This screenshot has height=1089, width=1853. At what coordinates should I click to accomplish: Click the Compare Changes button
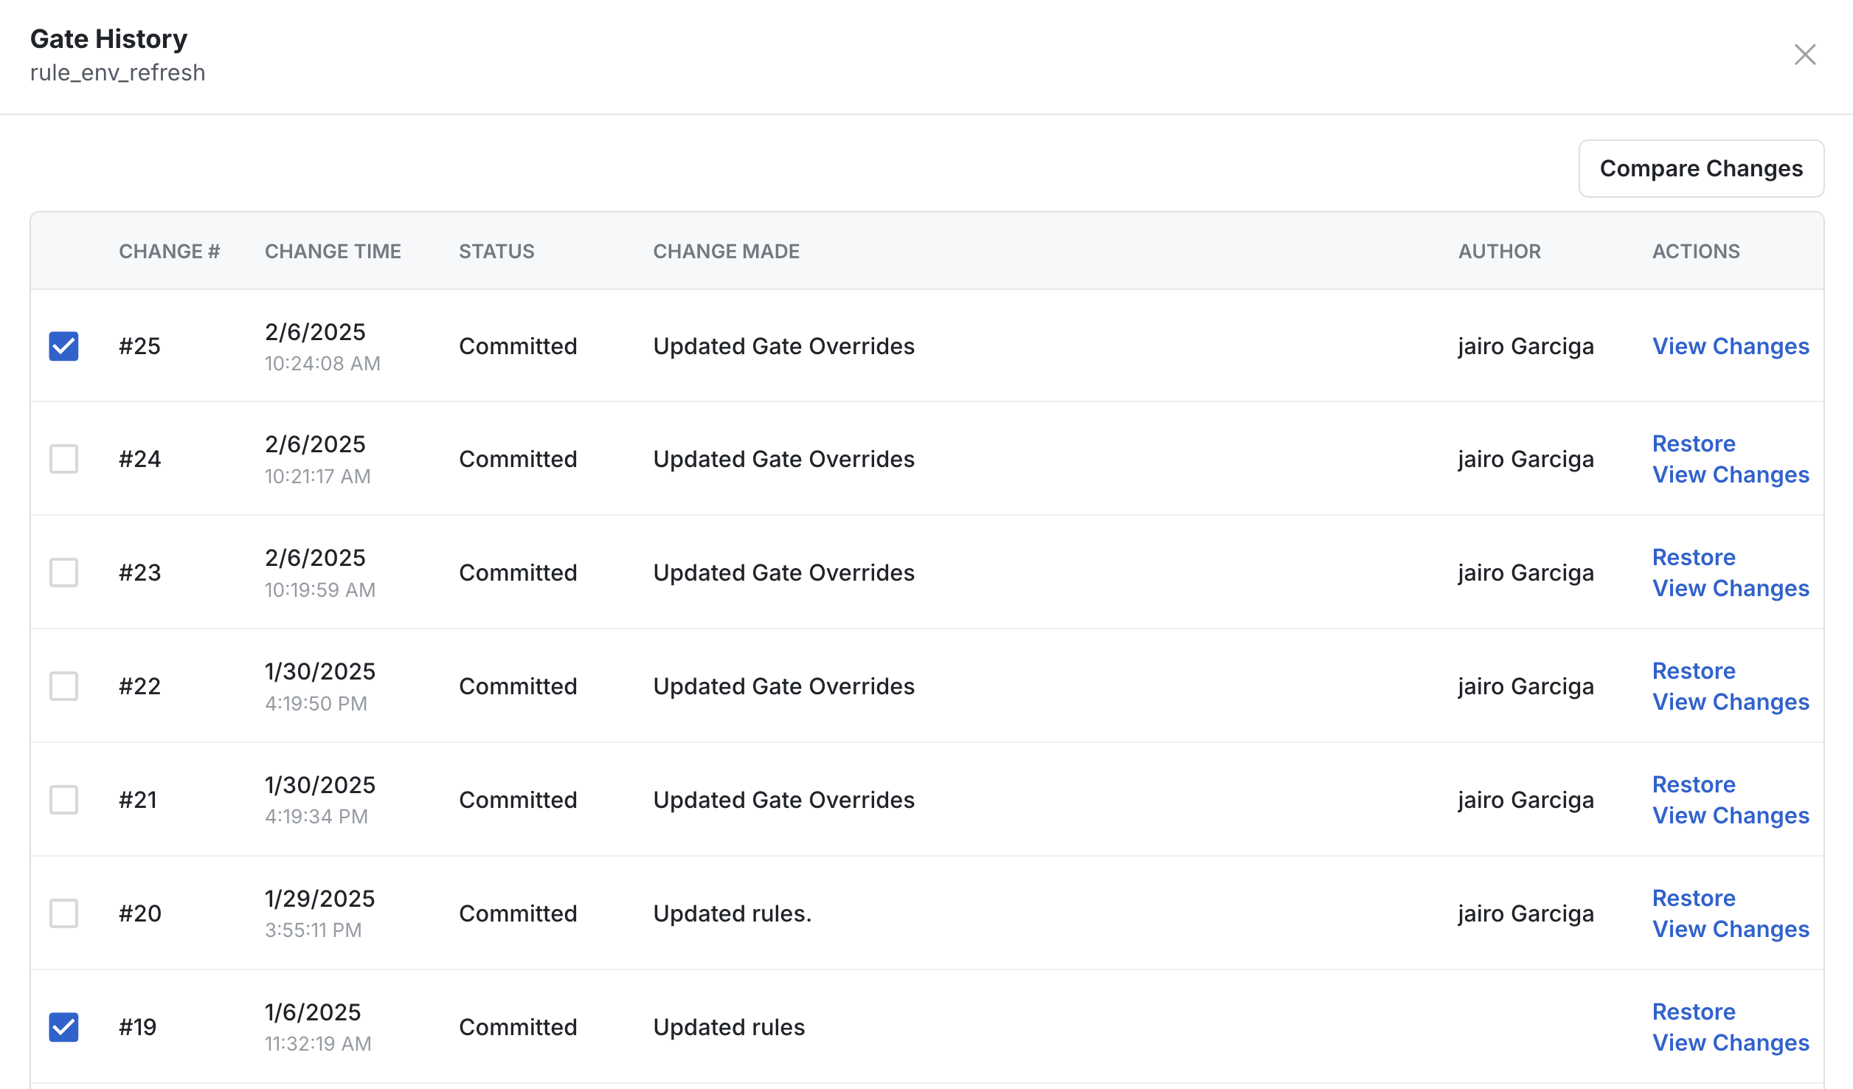[x=1701, y=168]
